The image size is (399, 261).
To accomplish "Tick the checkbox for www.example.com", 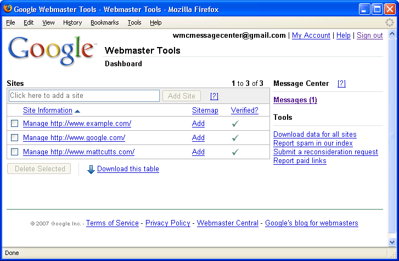I will point(14,124).
